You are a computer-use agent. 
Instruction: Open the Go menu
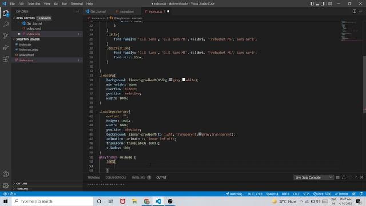[x=56, y=3]
